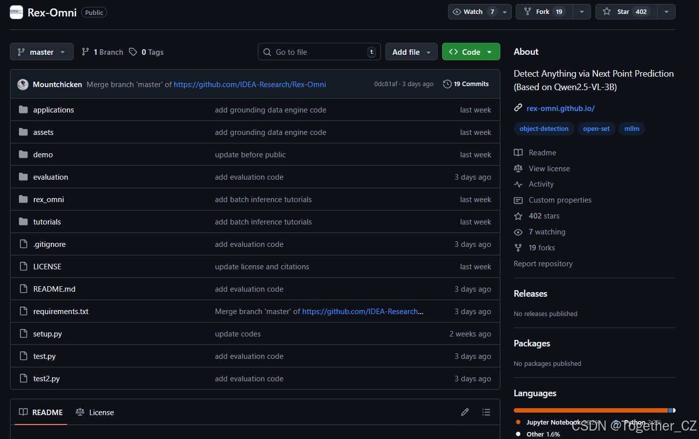Click the fork icon on Fork button
This screenshot has height=439, width=699.
528,12
